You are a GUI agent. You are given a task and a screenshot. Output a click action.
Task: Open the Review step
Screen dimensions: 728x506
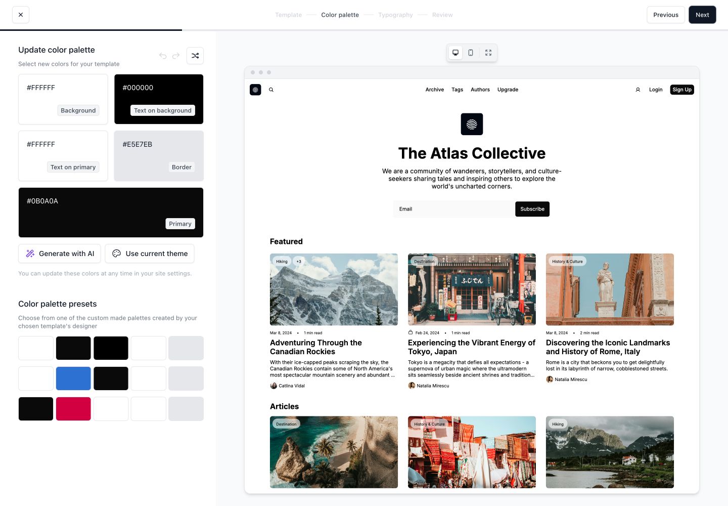442,15
